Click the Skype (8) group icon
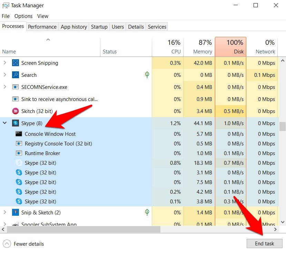Image resolution: width=286 pixels, height=254 pixels. click(16, 123)
